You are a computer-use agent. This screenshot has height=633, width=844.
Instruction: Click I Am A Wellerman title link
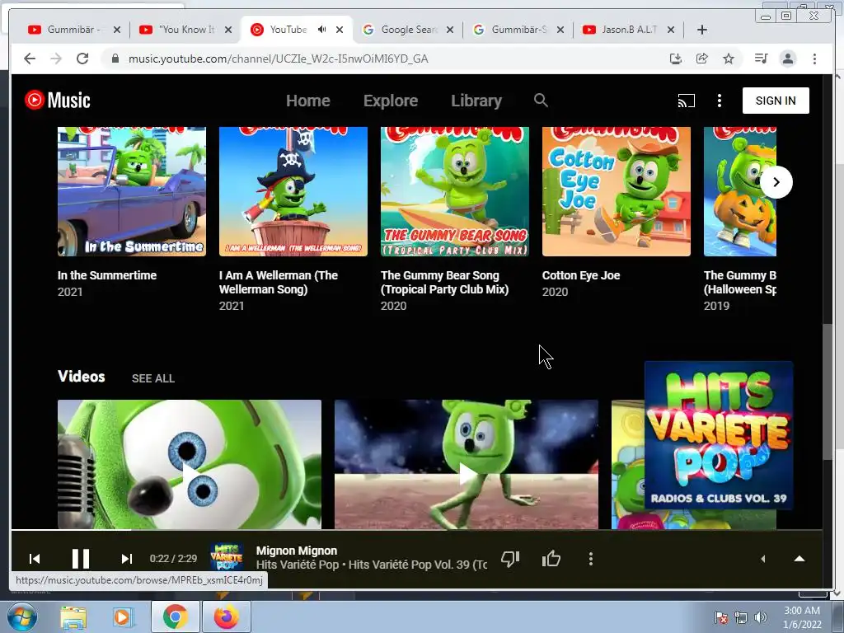coord(279,282)
